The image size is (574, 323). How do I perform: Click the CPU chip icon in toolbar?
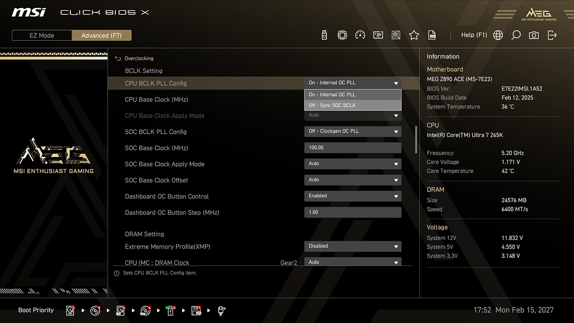(342, 35)
